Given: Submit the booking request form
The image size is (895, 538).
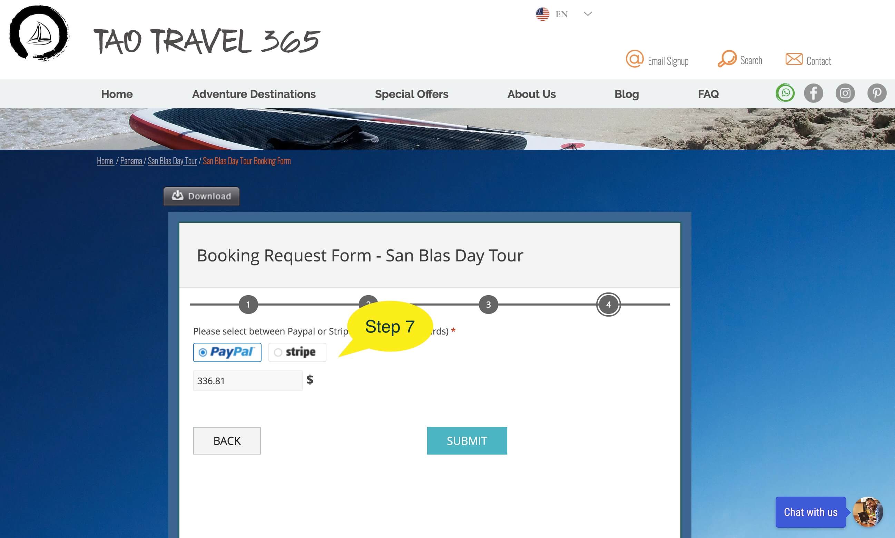Looking at the screenshot, I should [x=467, y=440].
